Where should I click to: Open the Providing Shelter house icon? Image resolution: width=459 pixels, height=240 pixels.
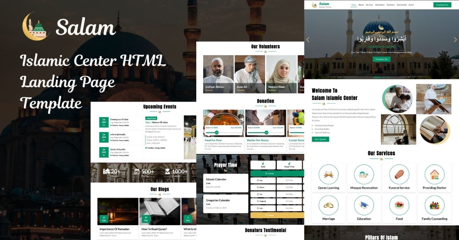[434, 175]
